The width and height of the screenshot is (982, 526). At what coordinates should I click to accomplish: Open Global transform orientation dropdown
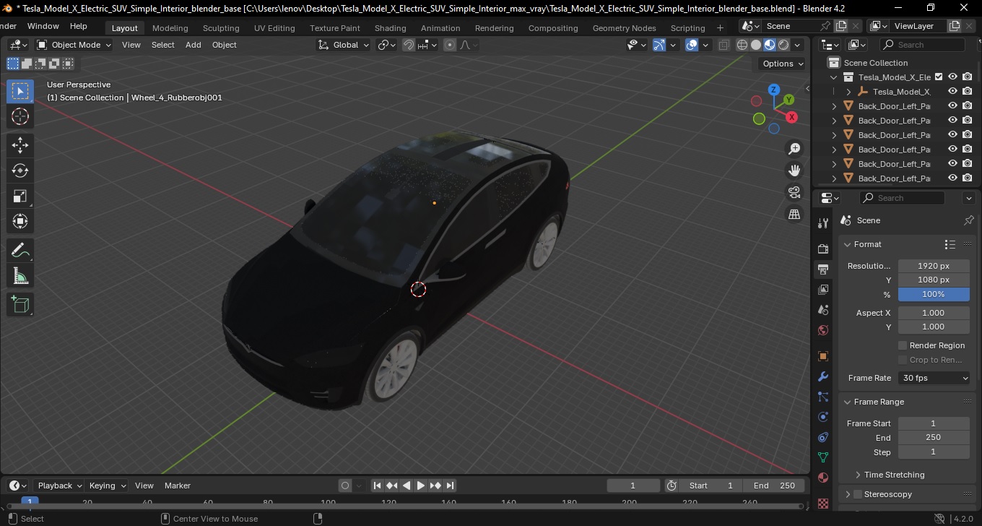tap(344, 45)
